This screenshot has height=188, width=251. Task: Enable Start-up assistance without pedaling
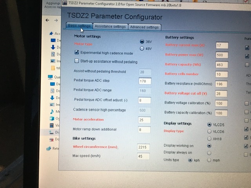[x=76, y=61]
